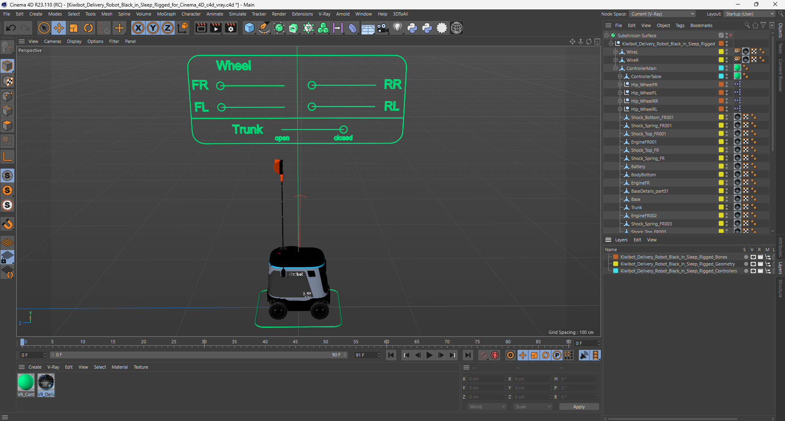
Task: Click the first Python script icon
Action: (412, 28)
